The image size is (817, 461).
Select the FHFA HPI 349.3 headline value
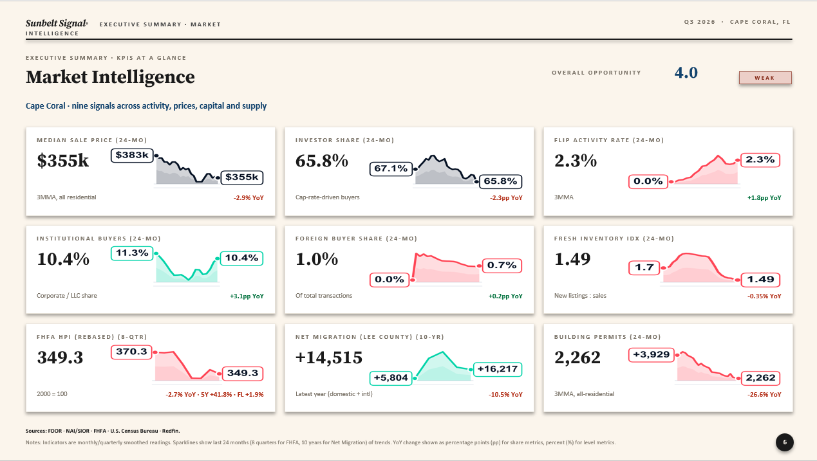[x=60, y=357]
